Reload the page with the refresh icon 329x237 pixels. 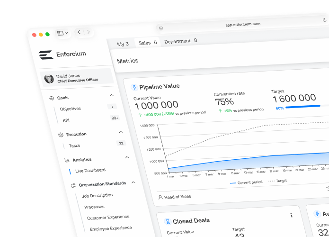pyautogui.click(x=324, y=20)
